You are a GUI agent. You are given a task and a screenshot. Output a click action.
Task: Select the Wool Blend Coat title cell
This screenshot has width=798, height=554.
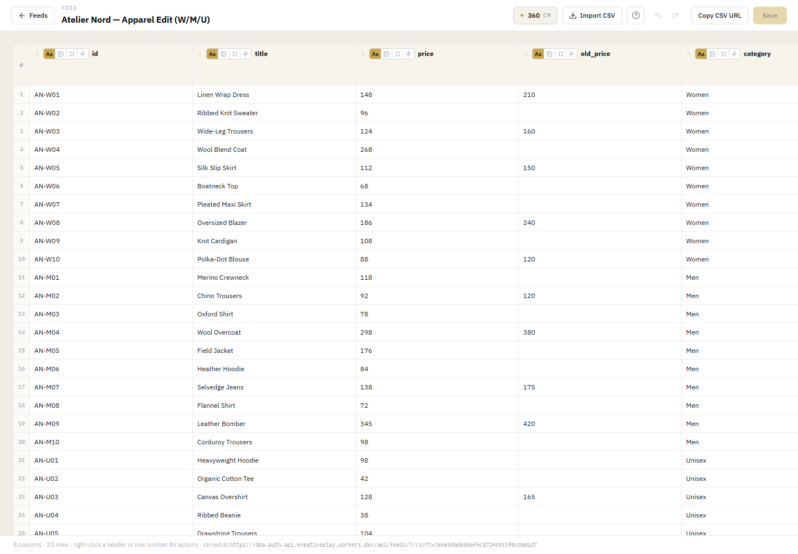pyautogui.click(x=274, y=150)
